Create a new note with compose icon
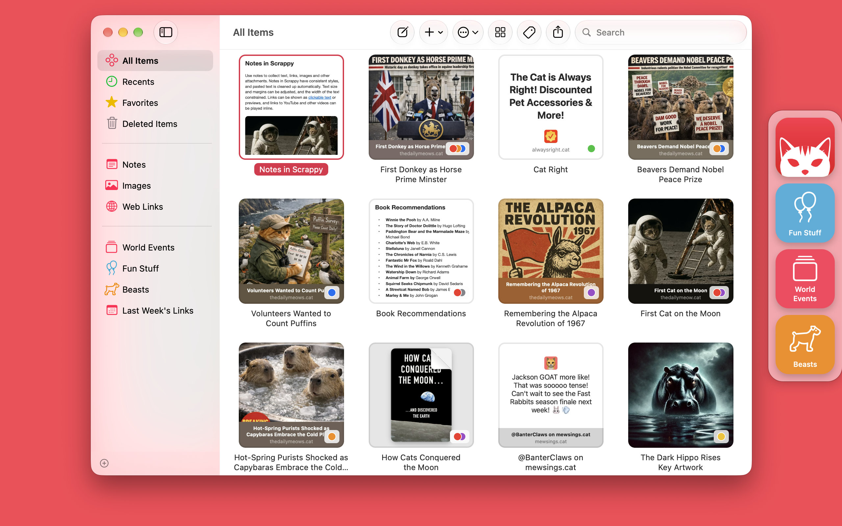This screenshot has height=526, width=842. (402, 32)
